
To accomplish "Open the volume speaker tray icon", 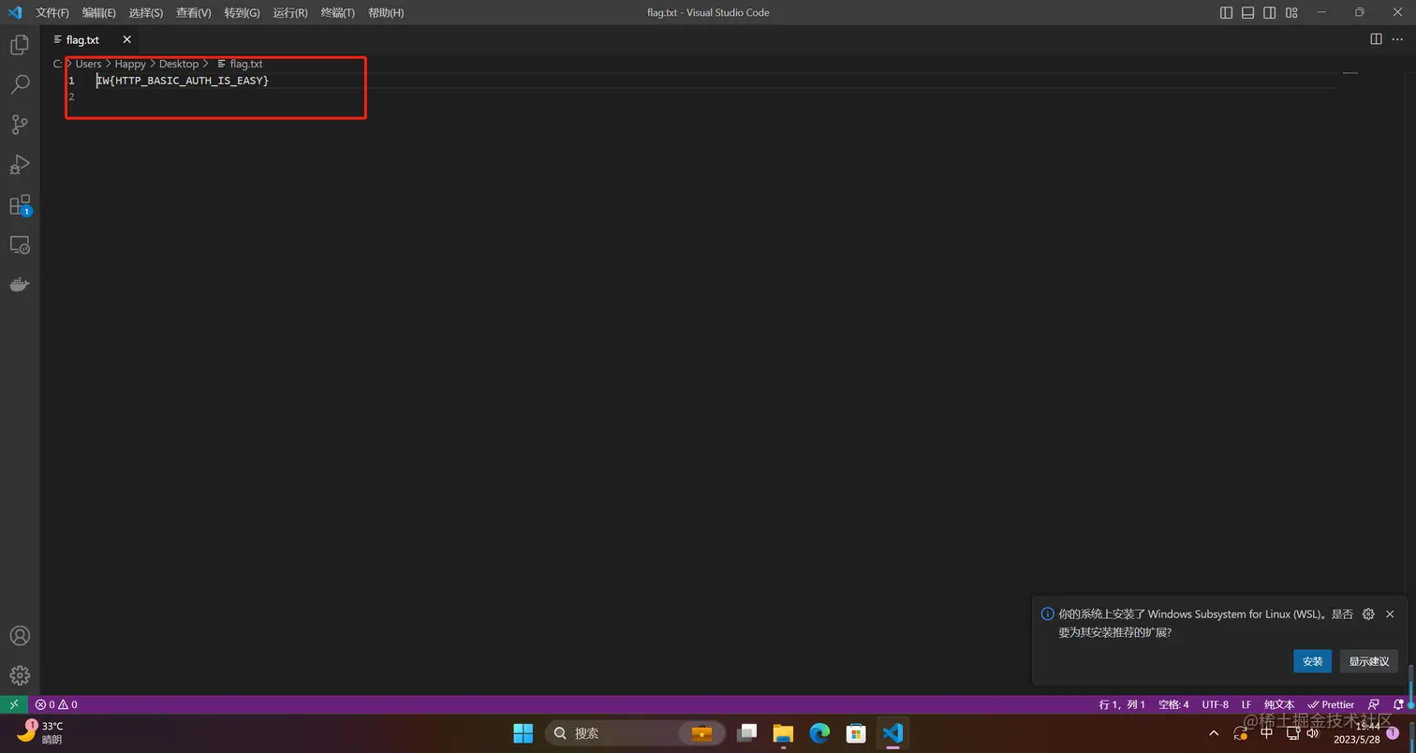I will 1312,733.
